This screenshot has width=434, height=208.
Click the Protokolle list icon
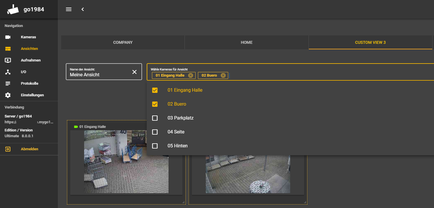coord(8,84)
